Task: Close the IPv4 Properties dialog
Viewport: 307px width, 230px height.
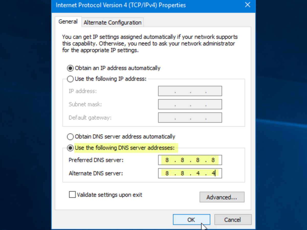Action: [x=247, y=5]
